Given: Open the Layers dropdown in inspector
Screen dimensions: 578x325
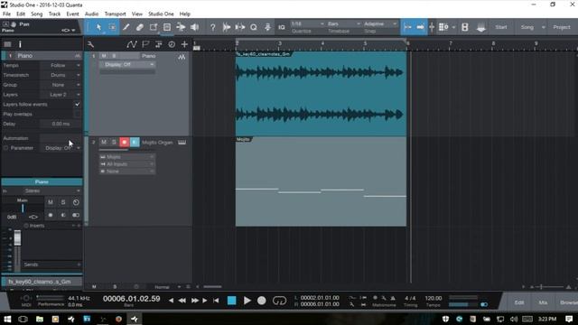Looking at the screenshot, I should [x=61, y=95].
